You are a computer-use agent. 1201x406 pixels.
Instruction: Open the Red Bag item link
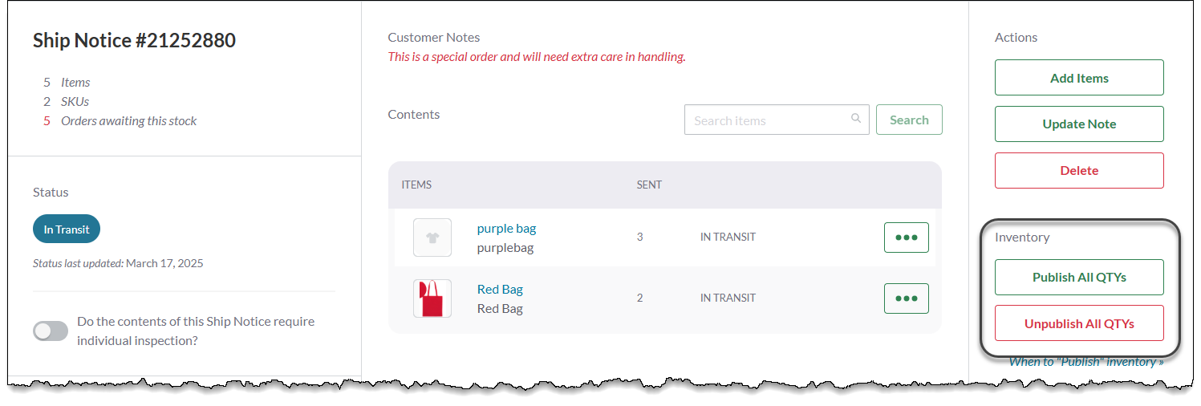click(500, 290)
